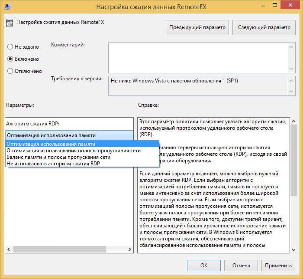
Task: Minimize the RemoteFX settings window
Action: click(263, 6)
